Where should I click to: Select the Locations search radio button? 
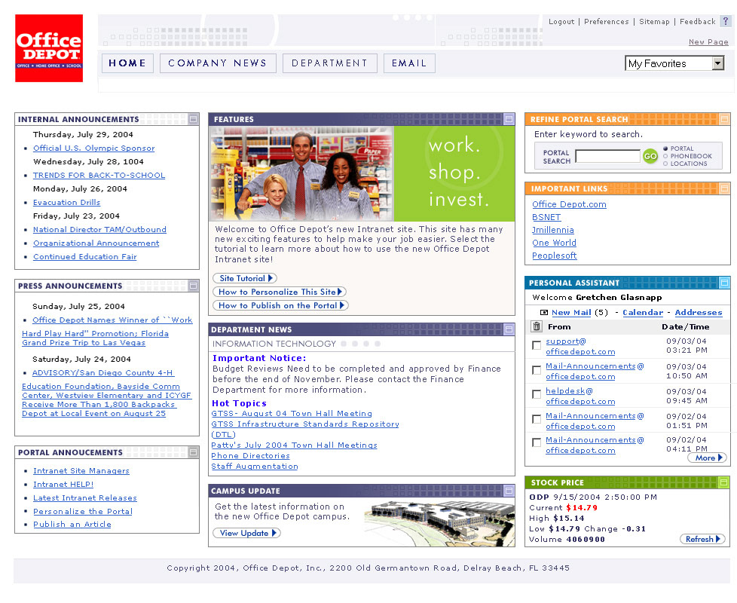[665, 164]
